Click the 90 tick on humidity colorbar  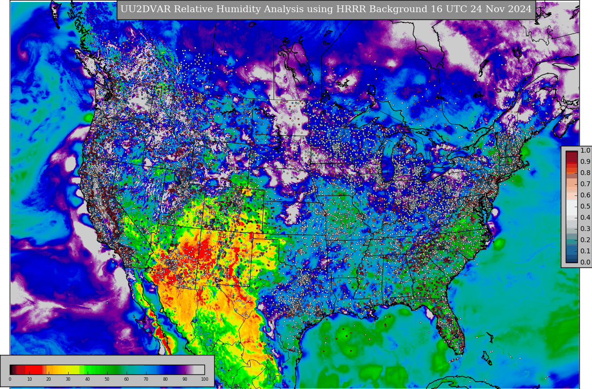pyautogui.click(x=185, y=379)
